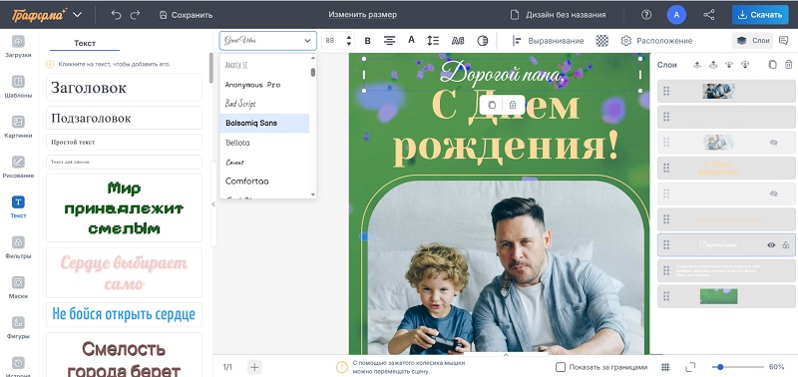
Task: Redo the last action
Action: pos(135,15)
